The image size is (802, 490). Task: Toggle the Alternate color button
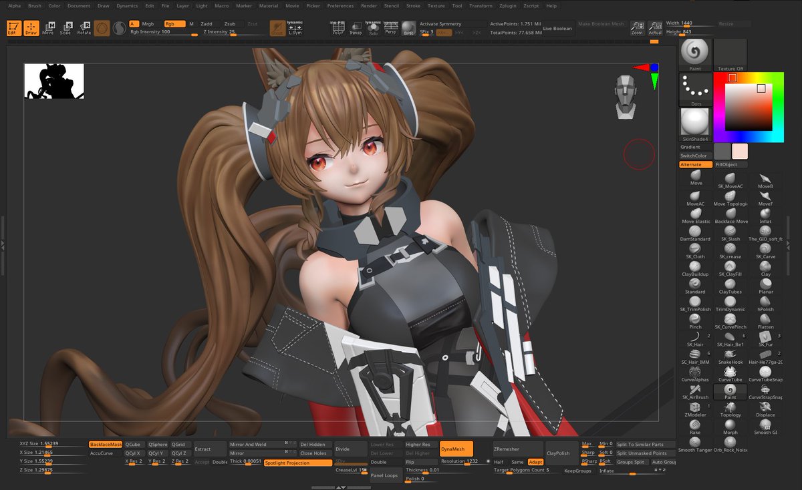coord(696,164)
